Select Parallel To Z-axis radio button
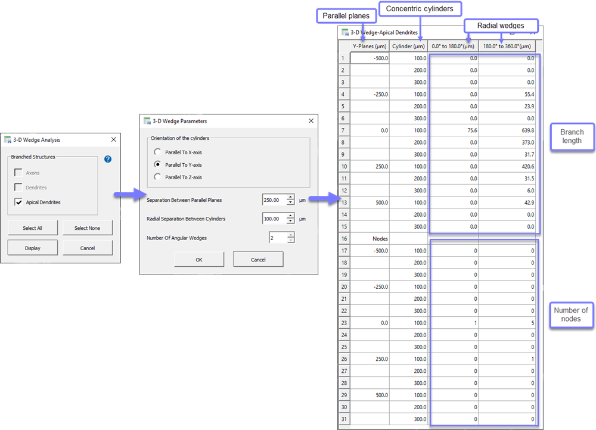The height and width of the screenshot is (430, 596). (157, 177)
